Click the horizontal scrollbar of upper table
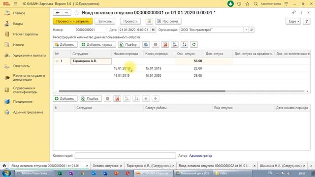Viewport: 315px width, 177px height. [x=142, y=91]
